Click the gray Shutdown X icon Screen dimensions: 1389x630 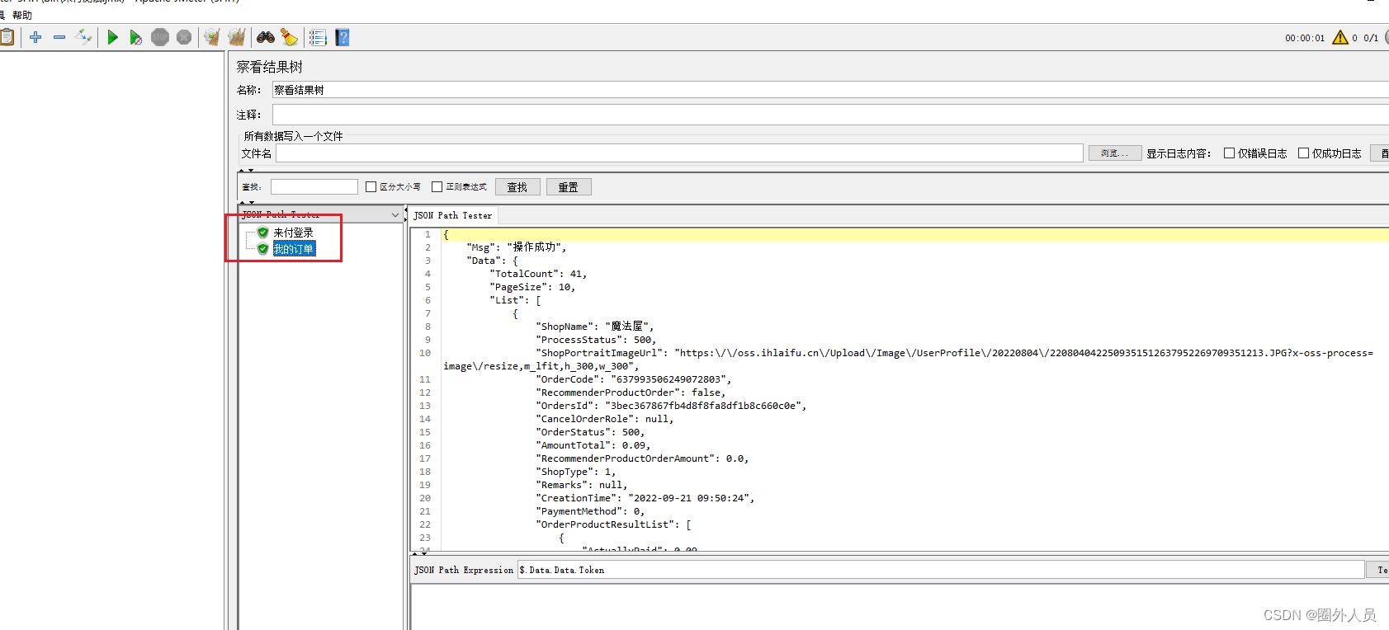pos(184,37)
